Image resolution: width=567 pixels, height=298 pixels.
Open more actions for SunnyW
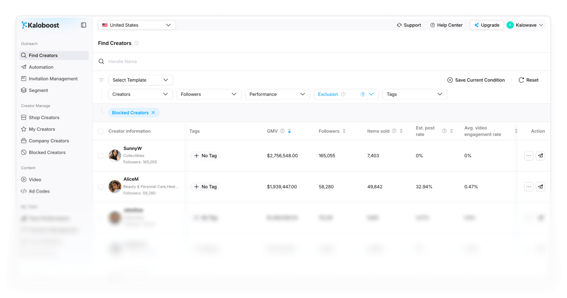coord(529,156)
